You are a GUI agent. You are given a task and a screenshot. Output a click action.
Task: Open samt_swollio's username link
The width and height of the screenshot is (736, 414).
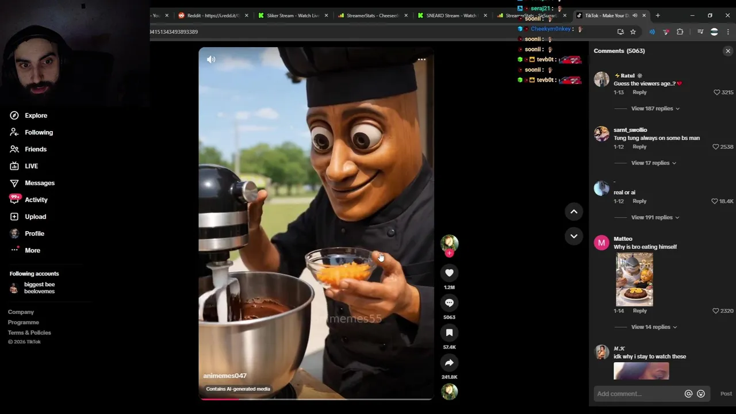[x=630, y=130]
